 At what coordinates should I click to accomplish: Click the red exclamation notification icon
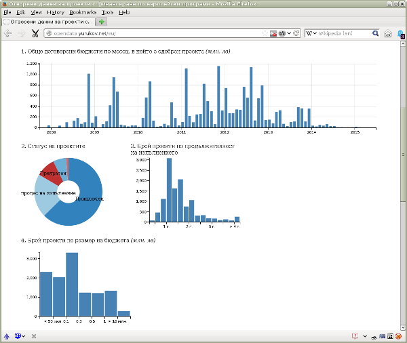[355, 336]
